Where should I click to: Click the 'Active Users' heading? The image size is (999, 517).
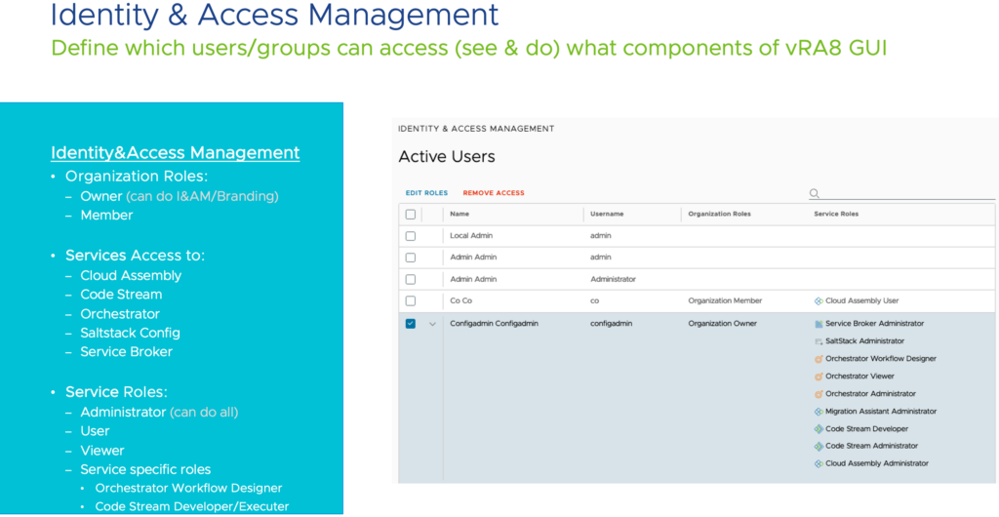pyautogui.click(x=447, y=156)
